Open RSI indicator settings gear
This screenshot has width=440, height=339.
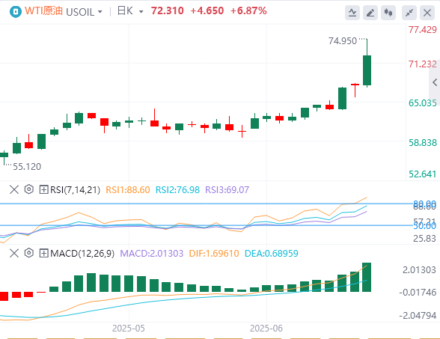pyautogui.click(x=29, y=189)
